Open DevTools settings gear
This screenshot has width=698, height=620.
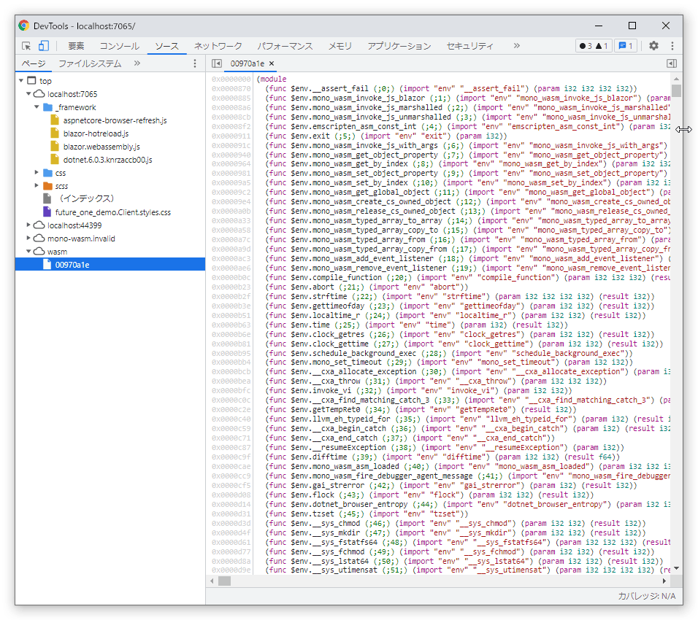pos(653,45)
